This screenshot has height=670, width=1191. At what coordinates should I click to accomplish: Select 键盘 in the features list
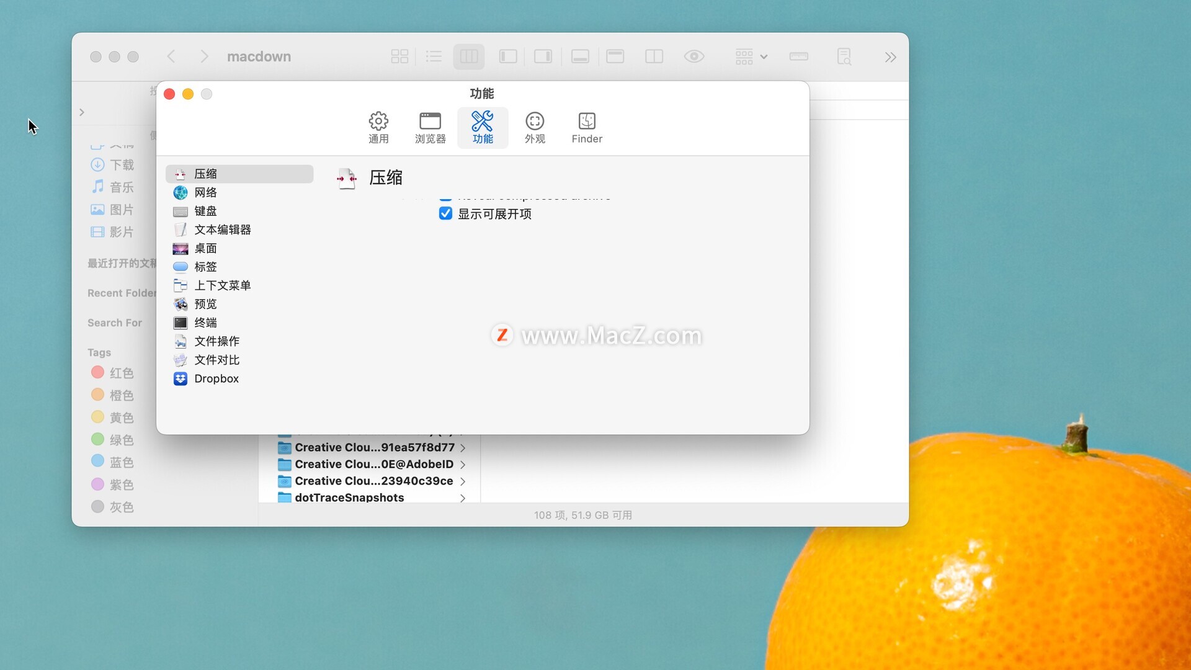pyautogui.click(x=239, y=211)
